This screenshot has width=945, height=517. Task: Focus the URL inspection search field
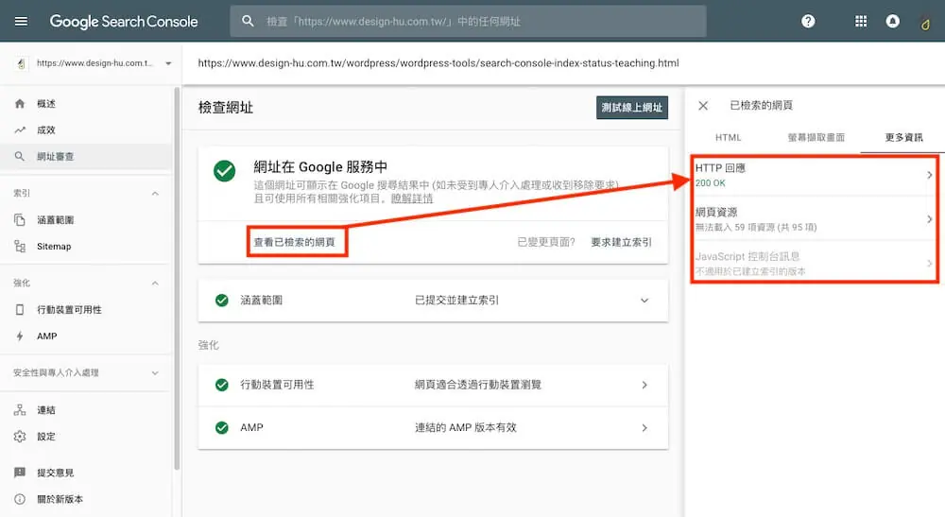[x=468, y=21]
